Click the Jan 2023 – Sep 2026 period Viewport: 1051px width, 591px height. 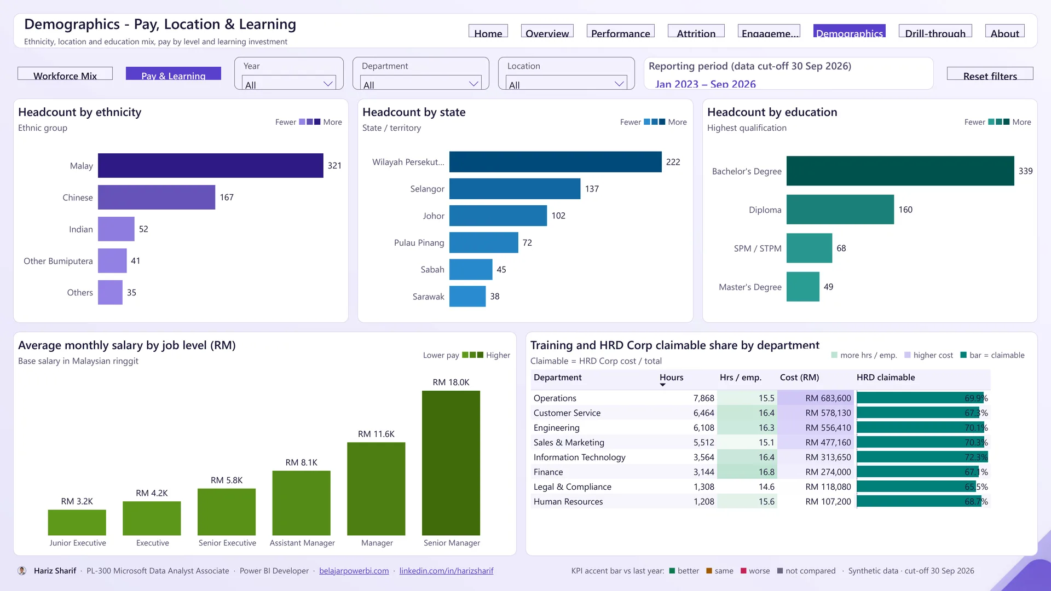(705, 84)
